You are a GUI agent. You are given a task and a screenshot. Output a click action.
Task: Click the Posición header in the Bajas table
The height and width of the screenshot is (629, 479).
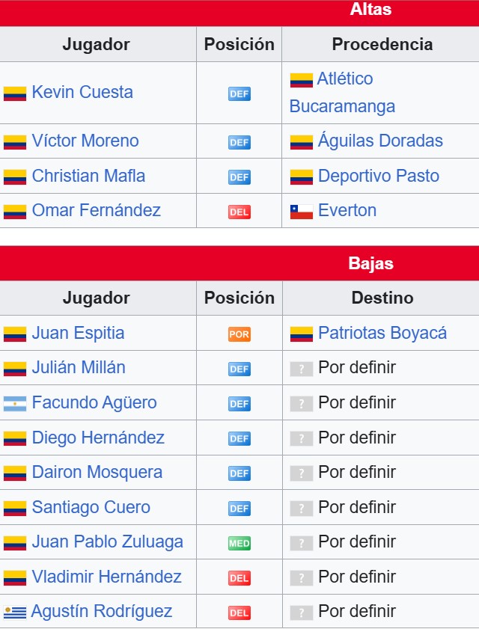239,298
